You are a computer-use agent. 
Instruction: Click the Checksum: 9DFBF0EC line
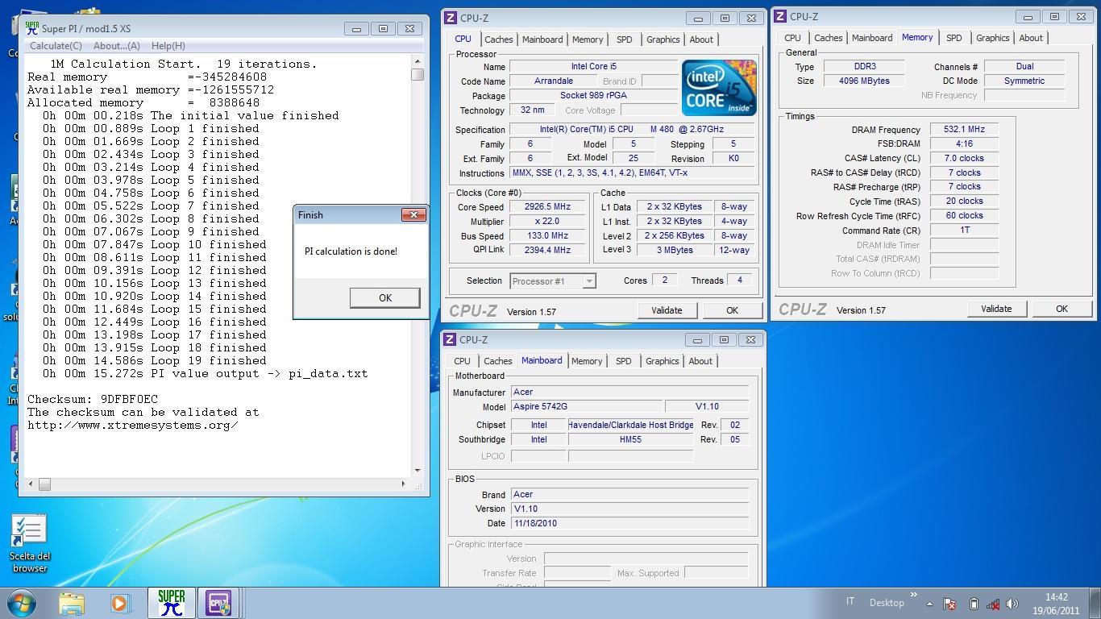[93, 399]
